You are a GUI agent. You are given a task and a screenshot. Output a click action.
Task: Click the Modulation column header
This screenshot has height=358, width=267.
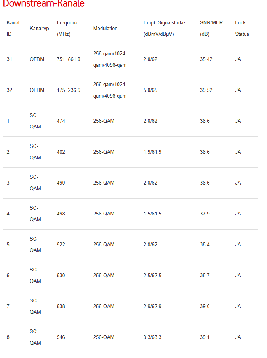coord(105,29)
